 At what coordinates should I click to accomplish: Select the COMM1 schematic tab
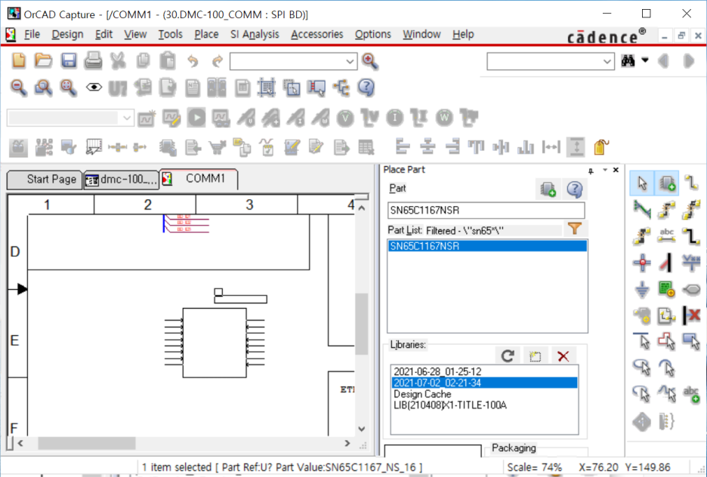199,179
